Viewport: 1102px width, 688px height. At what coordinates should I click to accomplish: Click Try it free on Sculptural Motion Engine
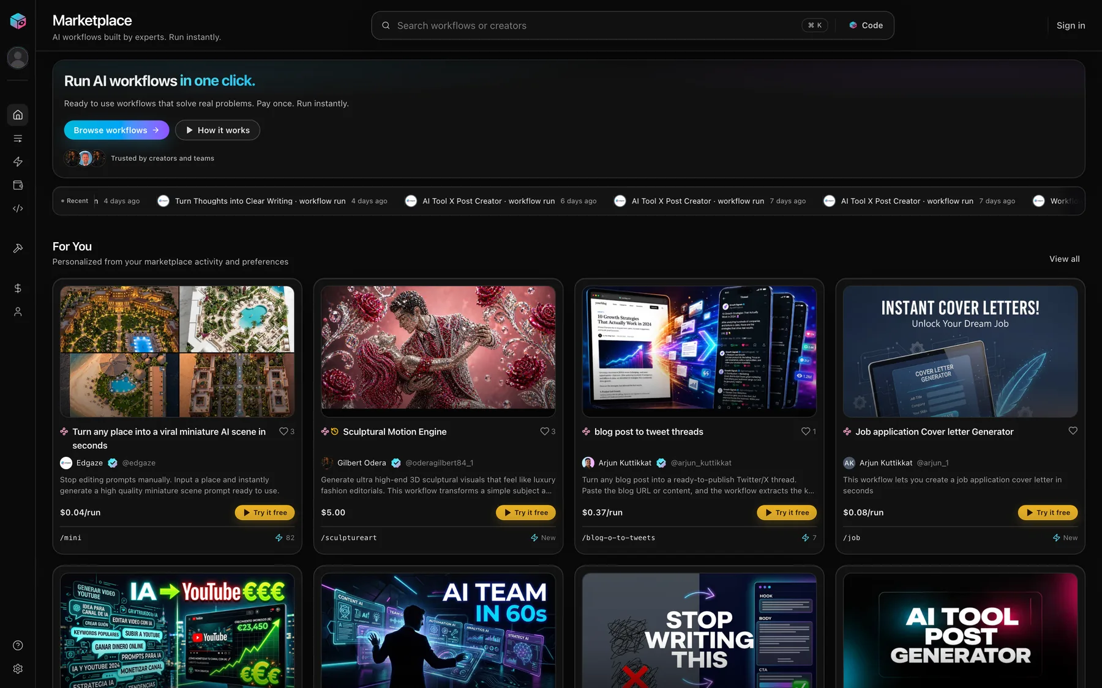[x=525, y=512]
